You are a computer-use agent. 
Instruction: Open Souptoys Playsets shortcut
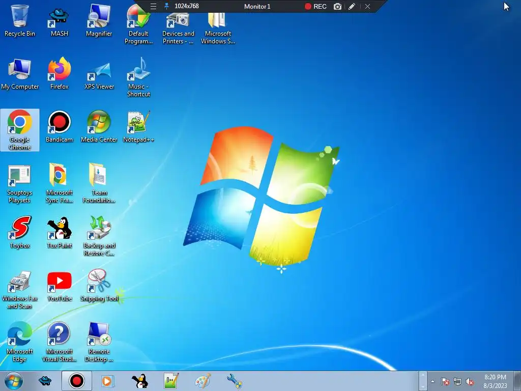pos(20,183)
